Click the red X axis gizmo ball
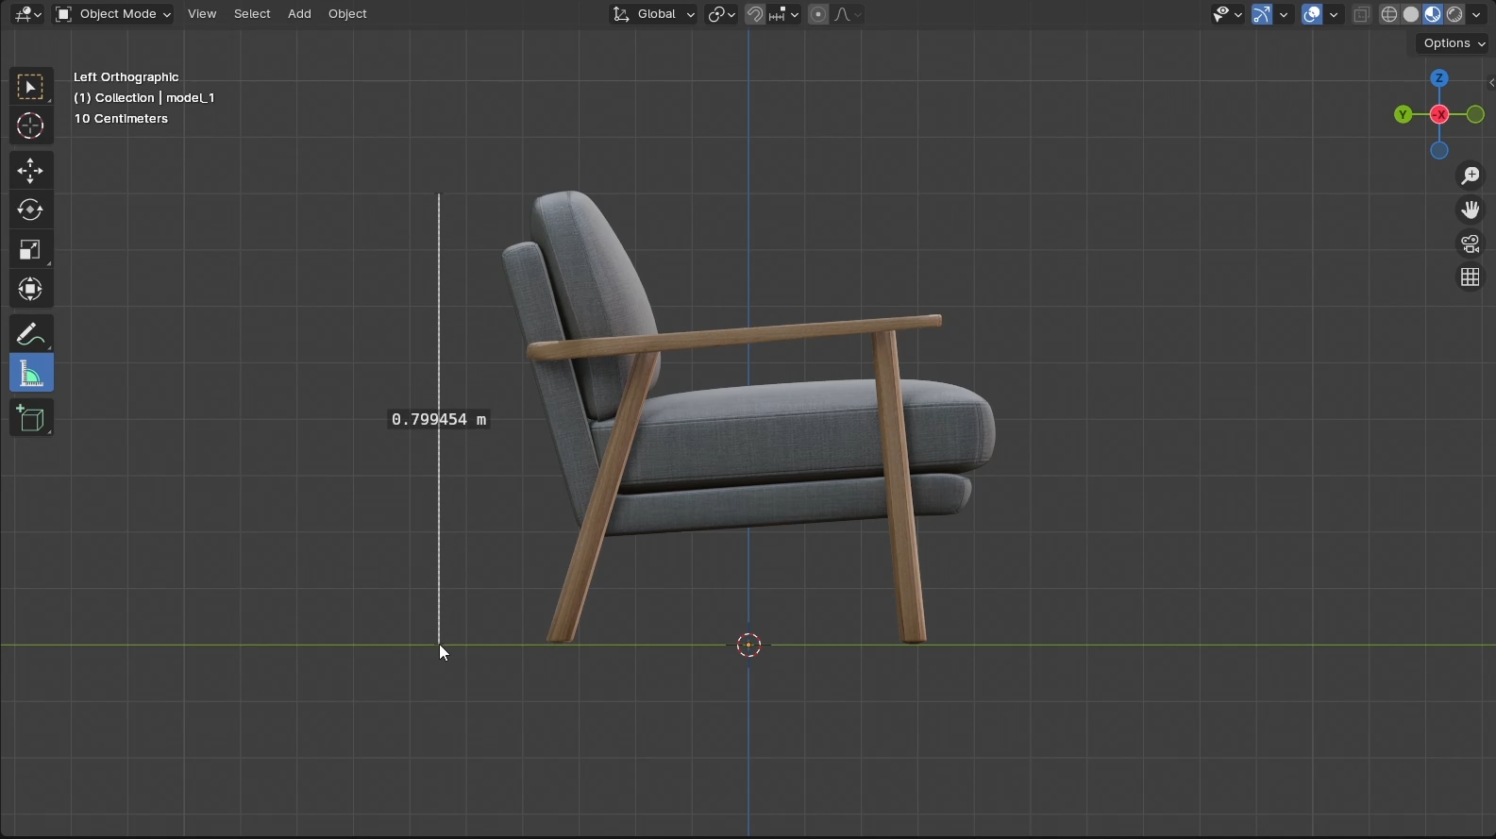This screenshot has height=839, width=1496. point(1439,114)
